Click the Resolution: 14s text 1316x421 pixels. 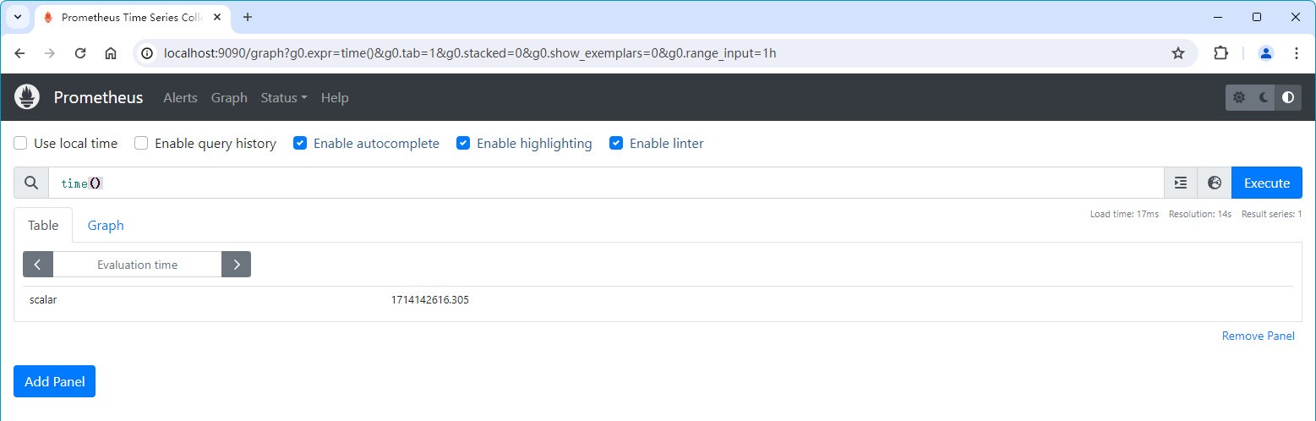1200,214
